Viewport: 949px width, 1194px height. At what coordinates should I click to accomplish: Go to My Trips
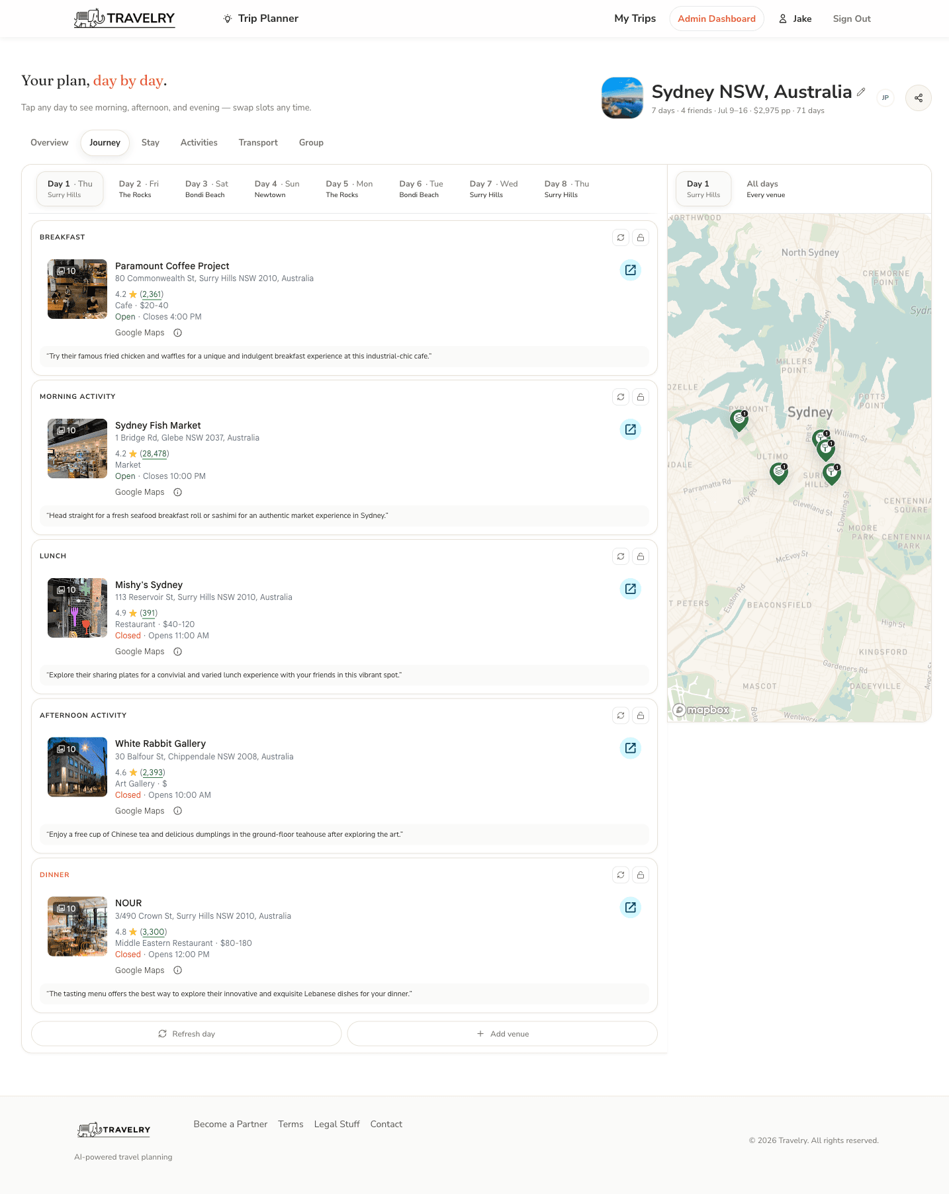click(635, 19)
